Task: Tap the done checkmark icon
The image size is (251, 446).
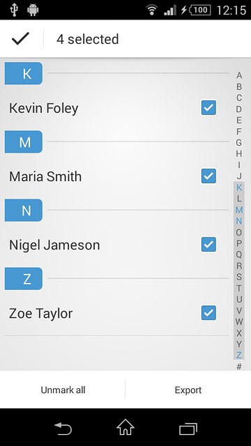Action: coord(20,39)
